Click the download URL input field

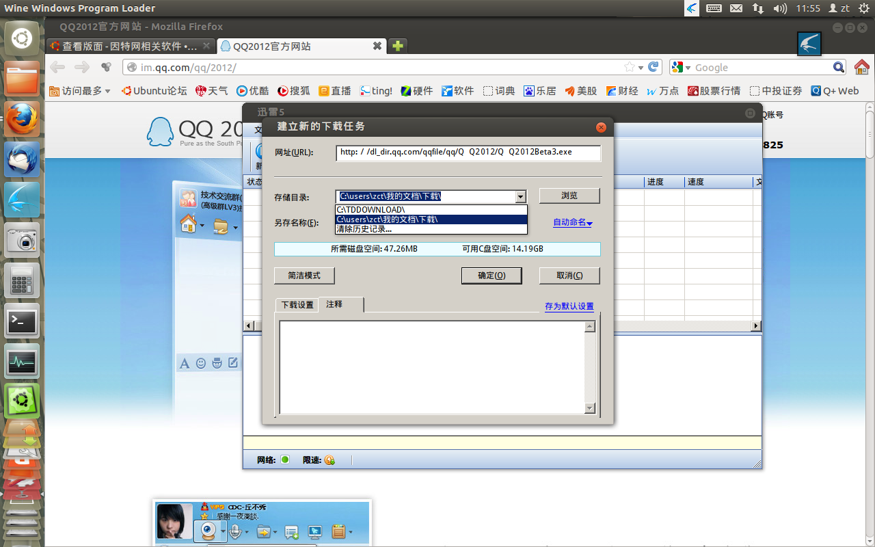pos(468,152)
